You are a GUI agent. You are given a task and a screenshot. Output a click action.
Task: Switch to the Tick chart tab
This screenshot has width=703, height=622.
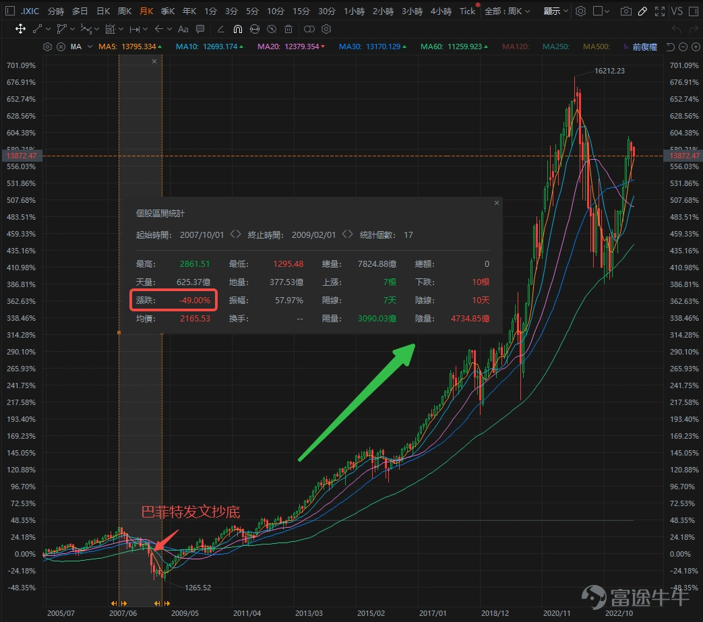(x=468, y=11)
